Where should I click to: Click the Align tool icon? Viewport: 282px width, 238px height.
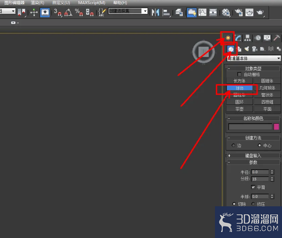(166, 13)
